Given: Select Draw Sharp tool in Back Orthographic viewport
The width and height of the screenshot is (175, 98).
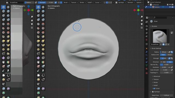Looking at the screenshot, I should click(x=43, y=7).
